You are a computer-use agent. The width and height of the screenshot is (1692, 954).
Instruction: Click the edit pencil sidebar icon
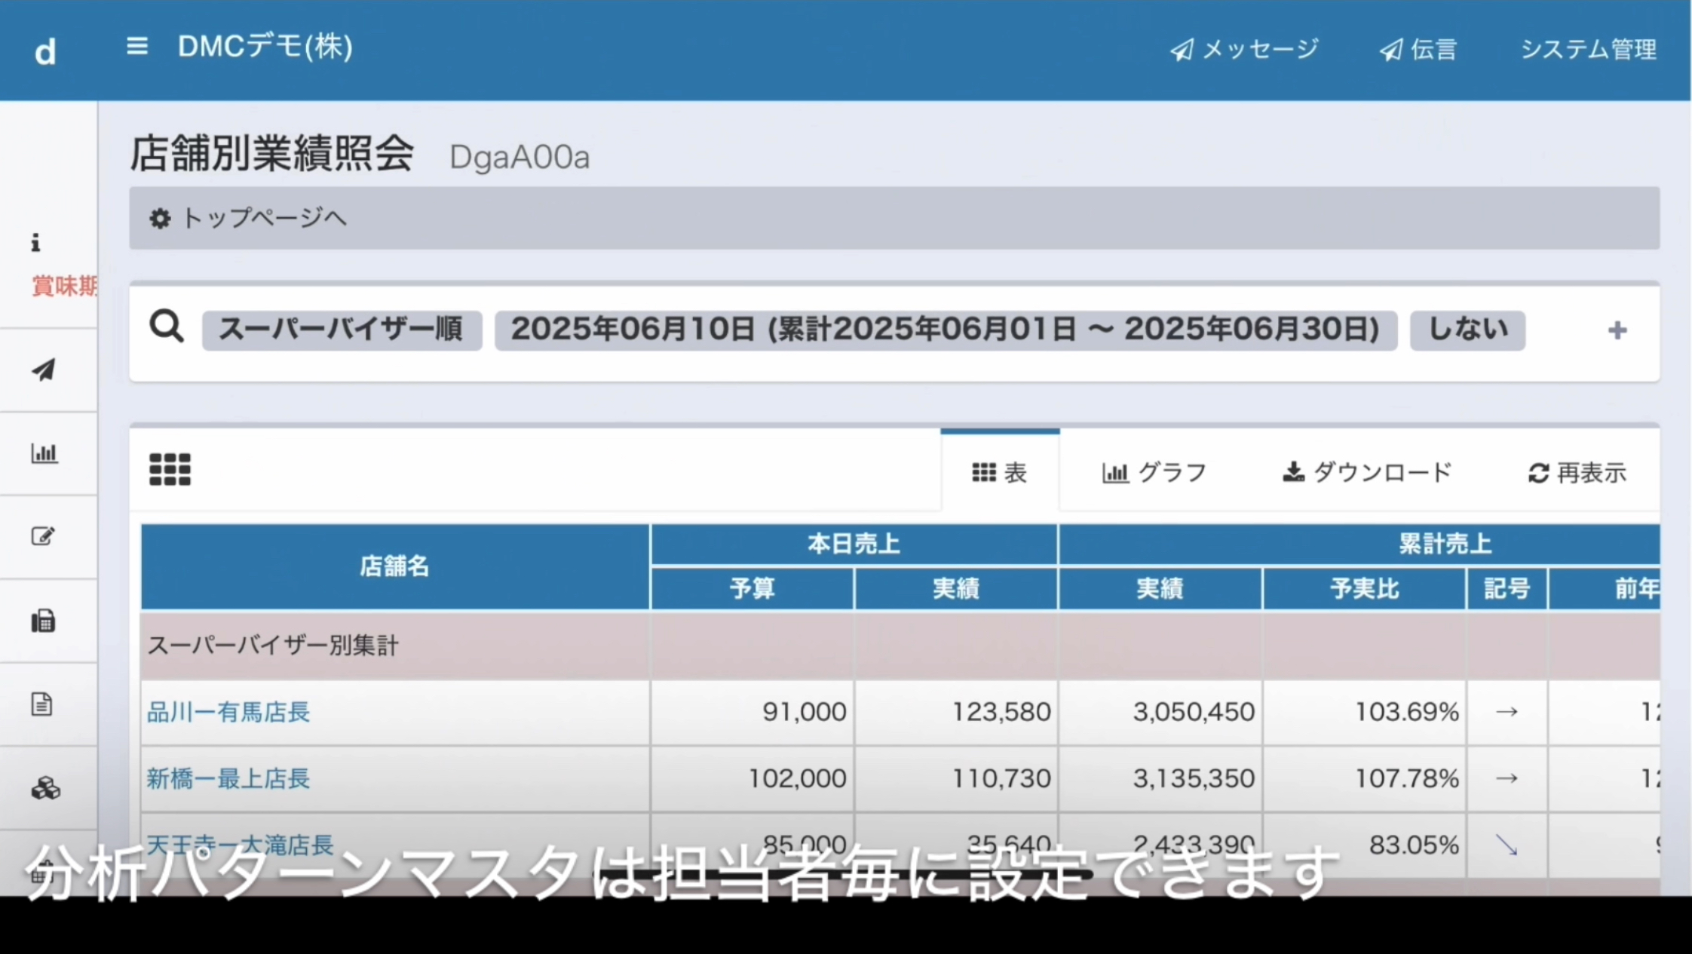43,536
